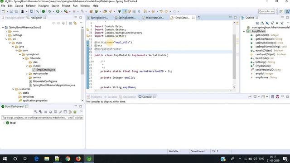Screen dimensions: 290x163
Task: Open Firefox from Windows taskbar
Action: [78, 159]
